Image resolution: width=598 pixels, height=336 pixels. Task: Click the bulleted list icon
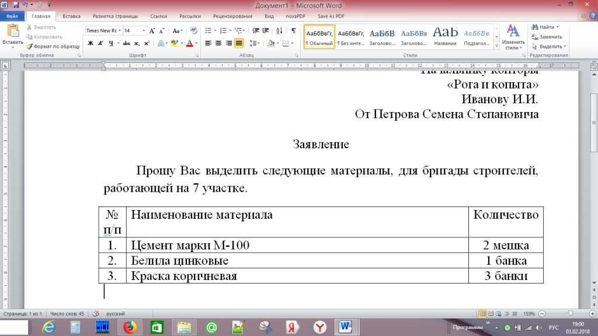point(208,31)
